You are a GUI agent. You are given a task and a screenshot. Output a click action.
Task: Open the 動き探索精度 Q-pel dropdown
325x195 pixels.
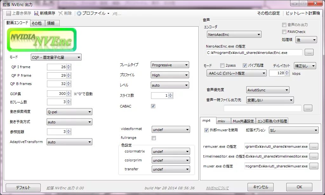point(70,112)
